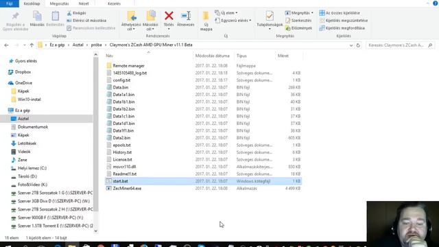Open Dokumentumok in the sidebar
This screenshot has height=247, width=439.
33,127
